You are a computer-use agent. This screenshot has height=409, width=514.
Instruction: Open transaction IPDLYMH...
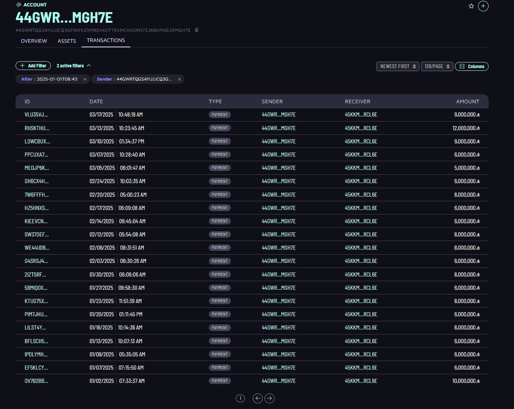tap(36, 354)
